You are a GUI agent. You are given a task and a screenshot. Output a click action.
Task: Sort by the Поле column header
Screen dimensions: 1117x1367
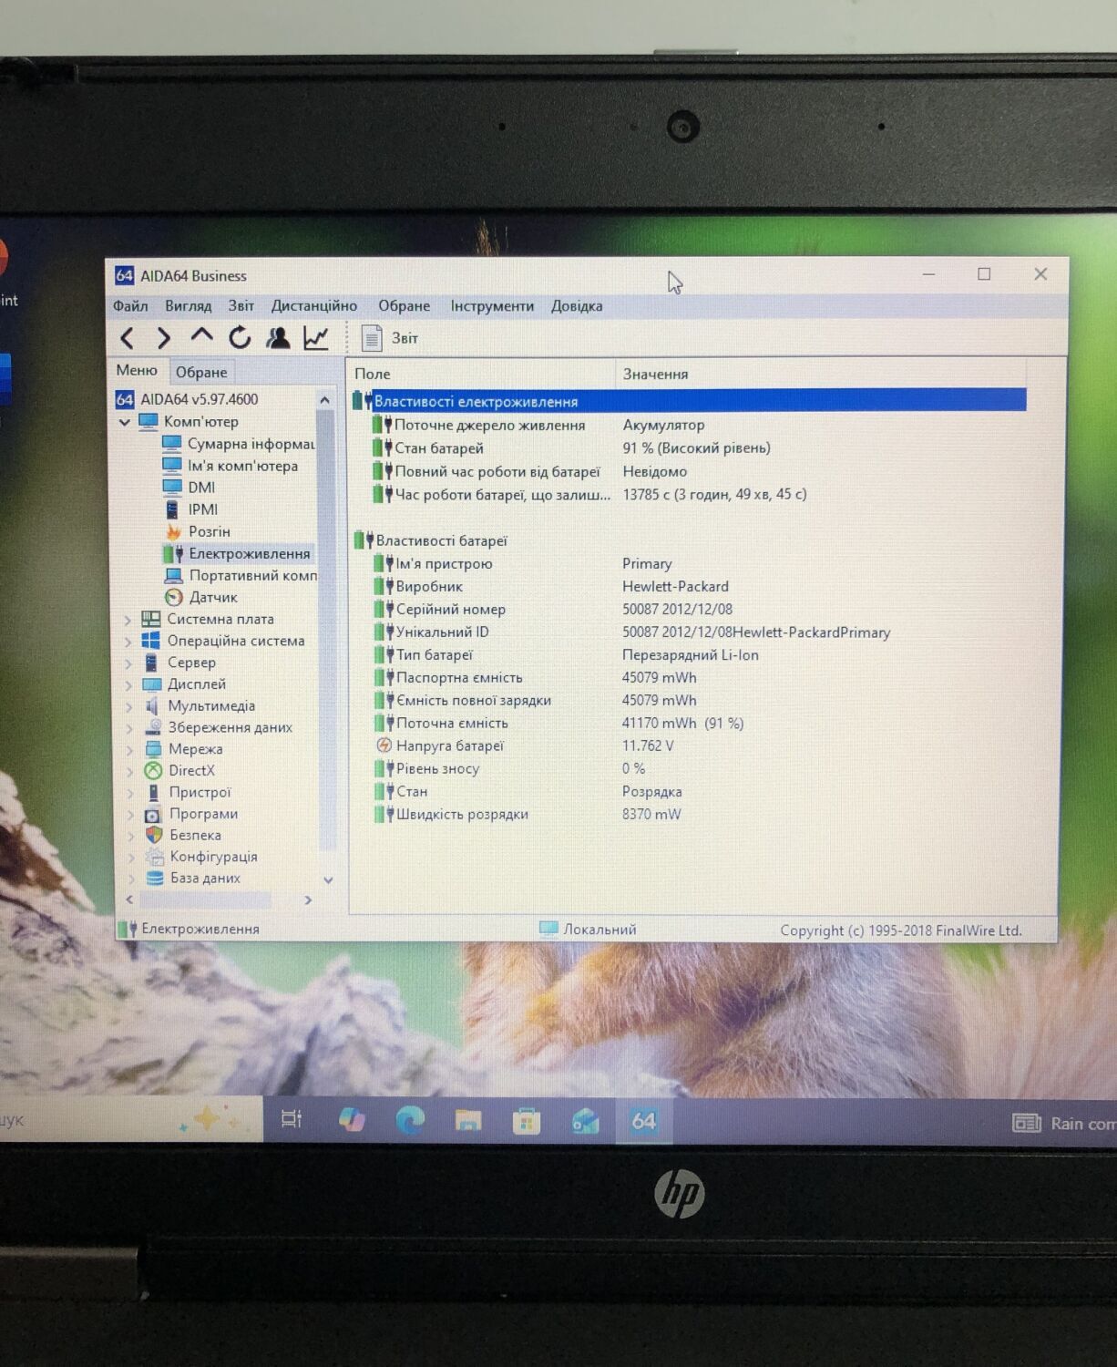tap(373, 374)
